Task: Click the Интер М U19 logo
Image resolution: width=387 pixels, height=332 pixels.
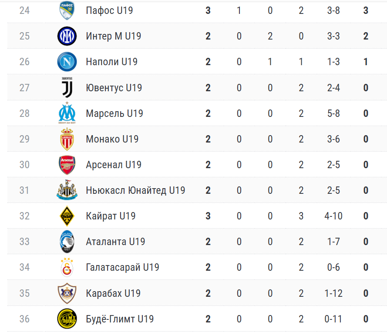Action: pos(67,36)
